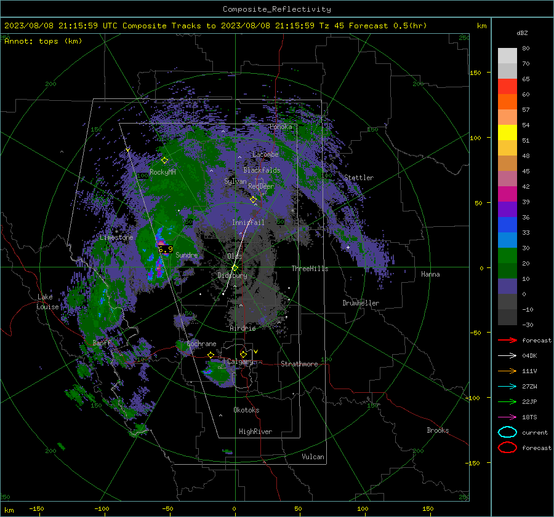Image resolution: width=554 pixels, height=517 pixels.
Task: Click the Calgary city label
Action: [240, 361]
